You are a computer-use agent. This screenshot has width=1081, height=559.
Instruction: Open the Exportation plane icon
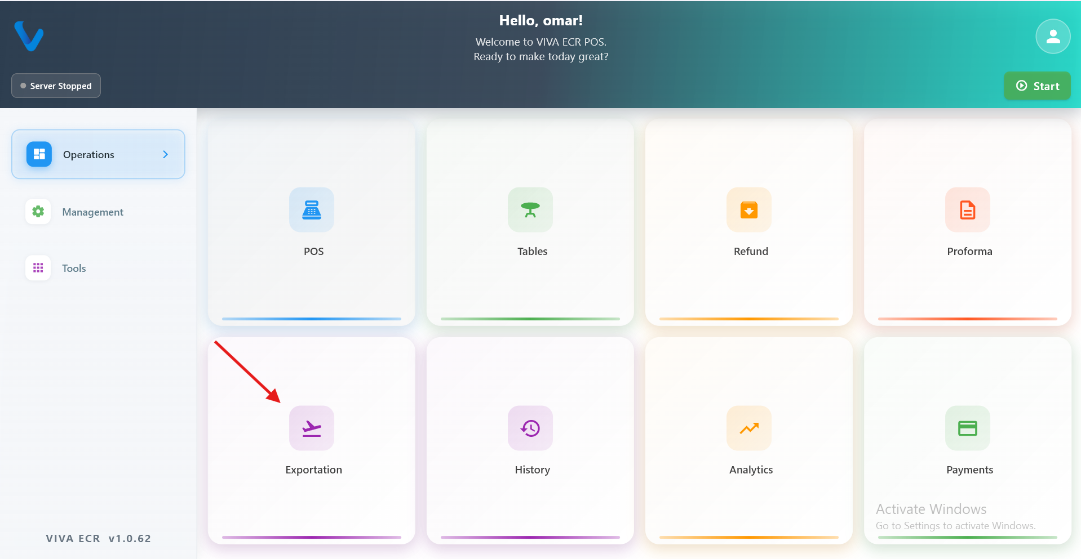[x=312, y=428]
